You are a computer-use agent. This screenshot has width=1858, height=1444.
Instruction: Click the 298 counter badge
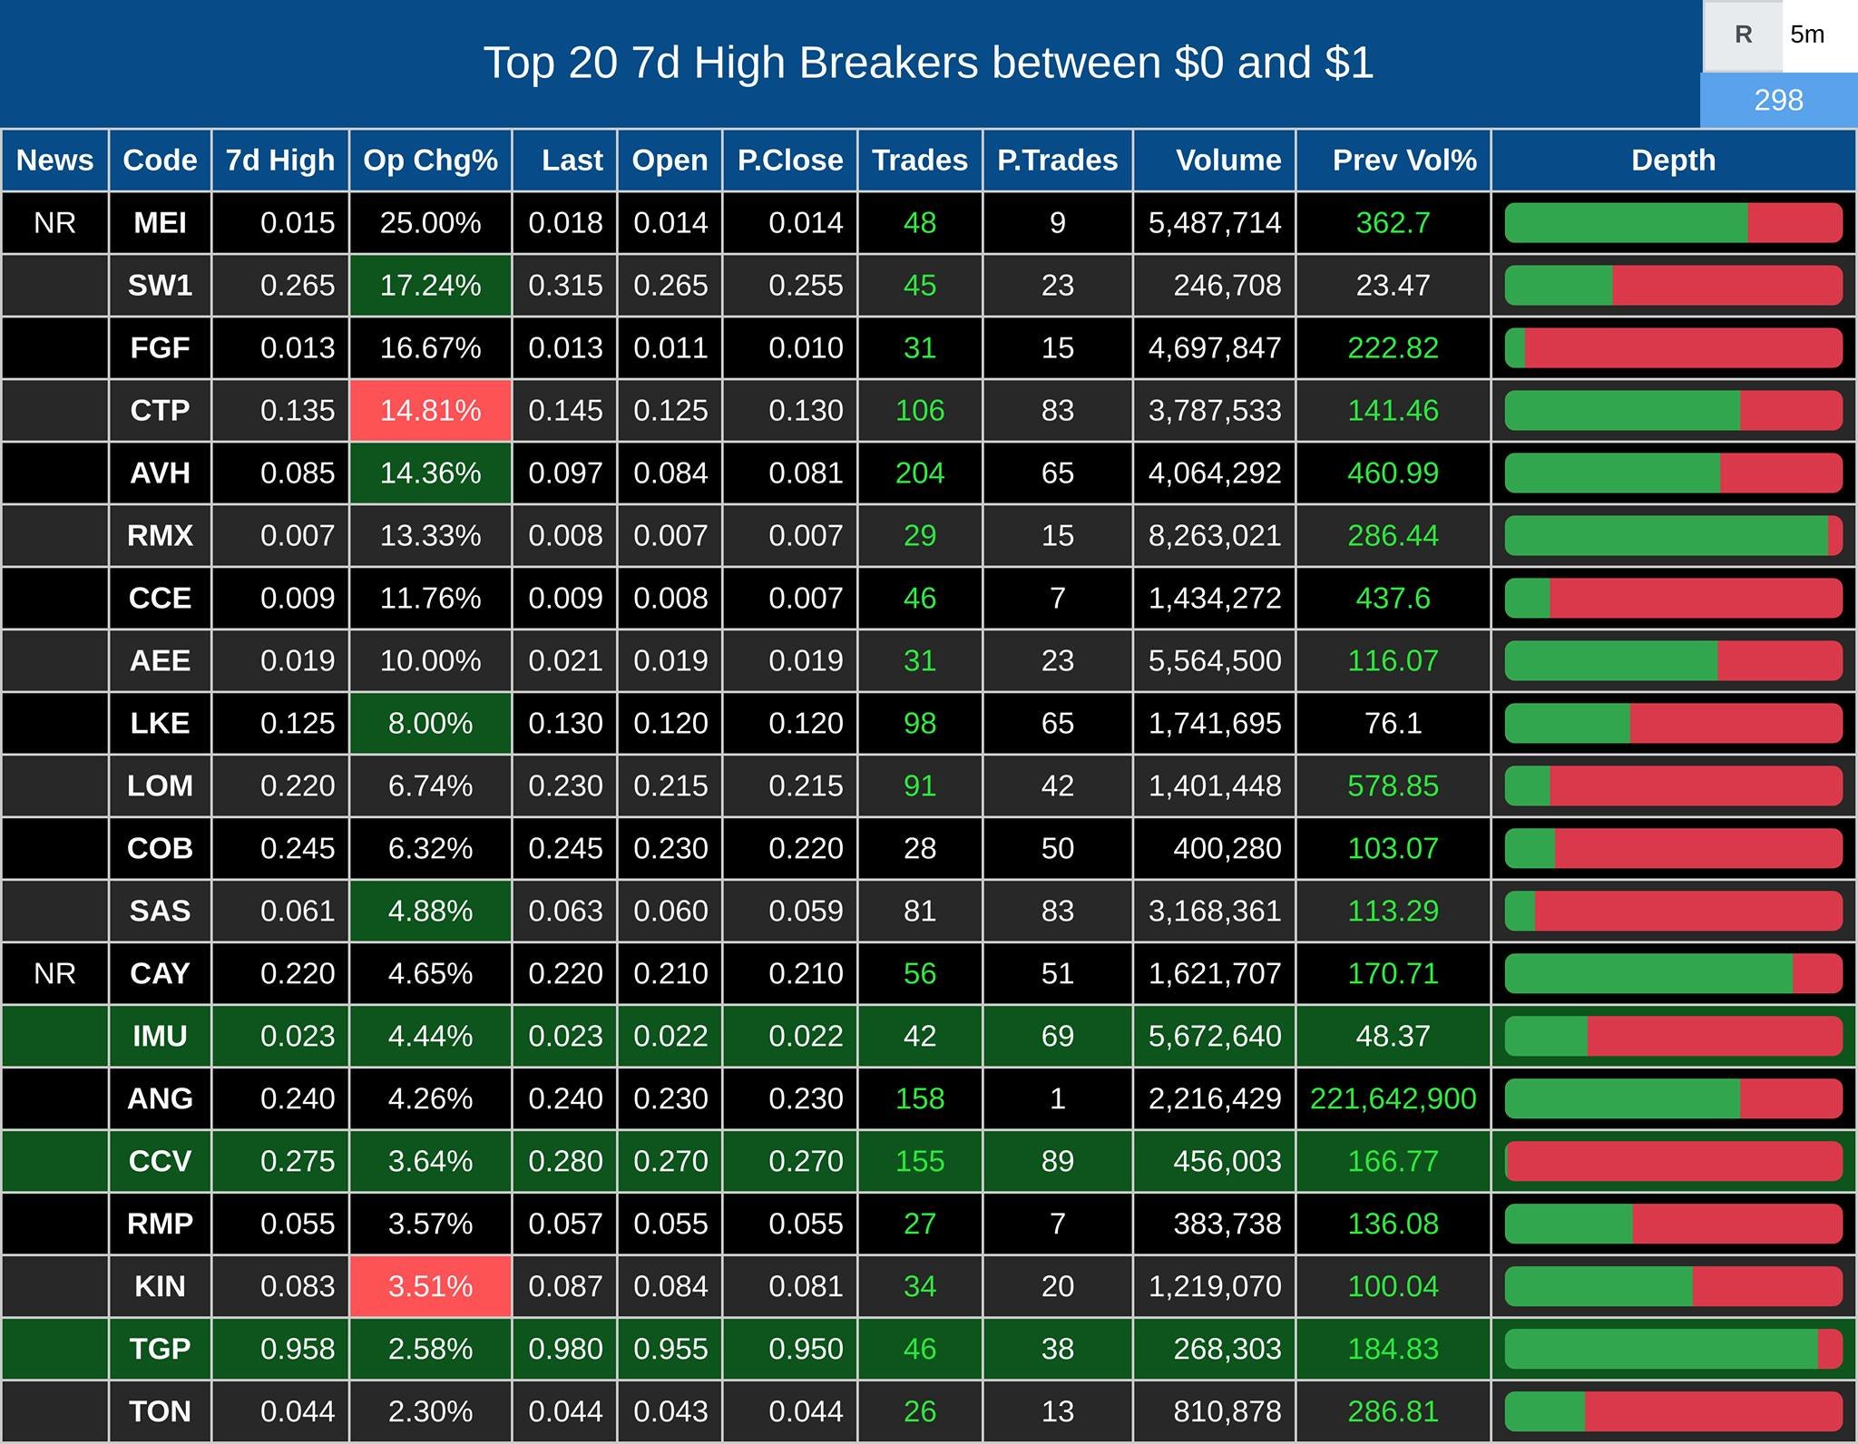tap(1778, 100)
